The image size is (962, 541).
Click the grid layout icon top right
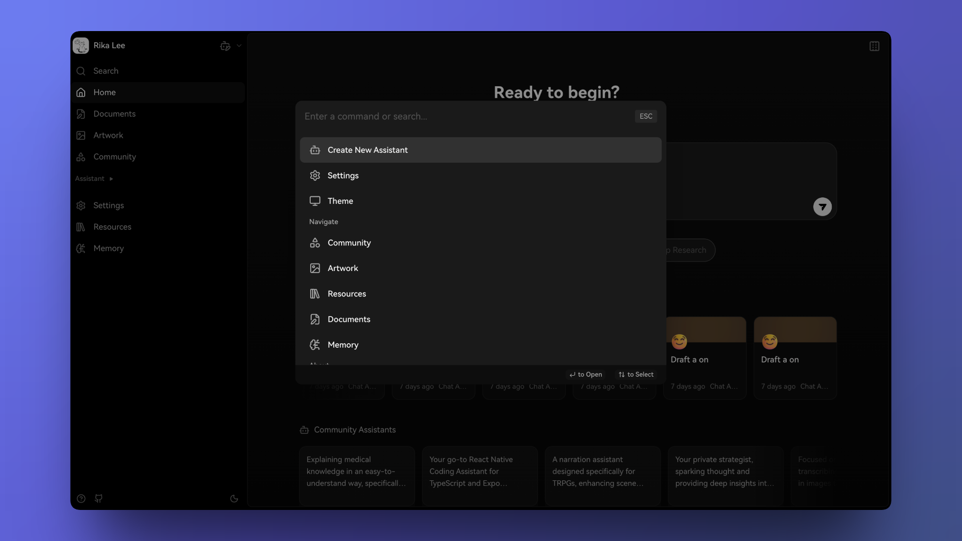point(874,46)
